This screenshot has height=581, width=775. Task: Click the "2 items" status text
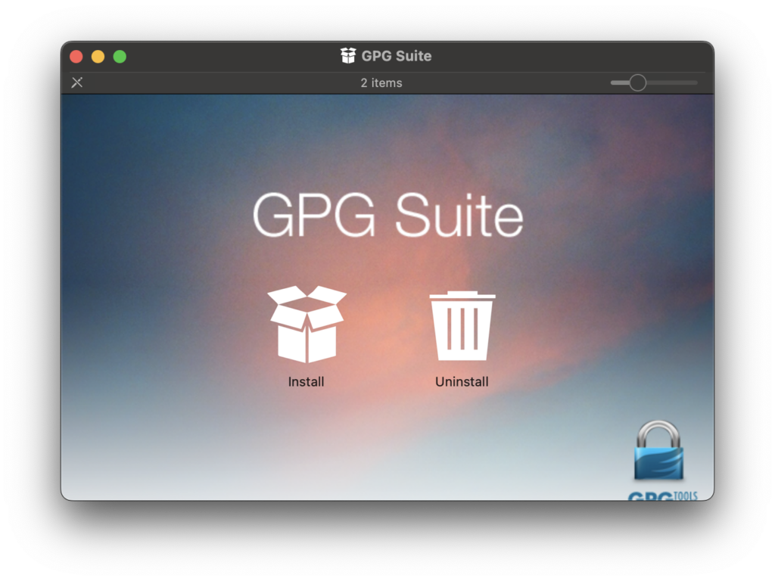pyautogui.click(x=381, y=82)
